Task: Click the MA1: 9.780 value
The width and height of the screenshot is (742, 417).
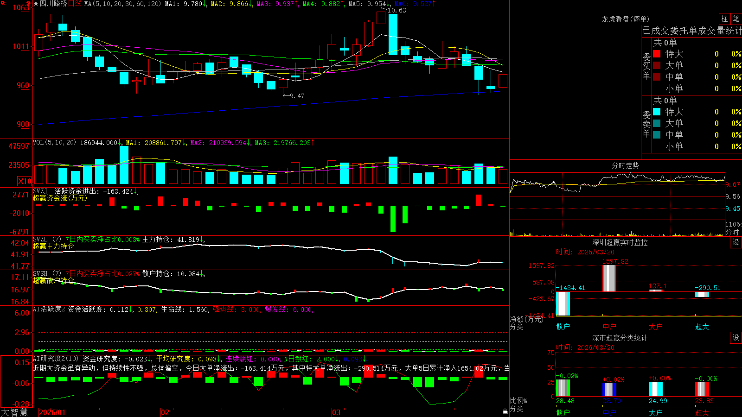Action: 186,4
